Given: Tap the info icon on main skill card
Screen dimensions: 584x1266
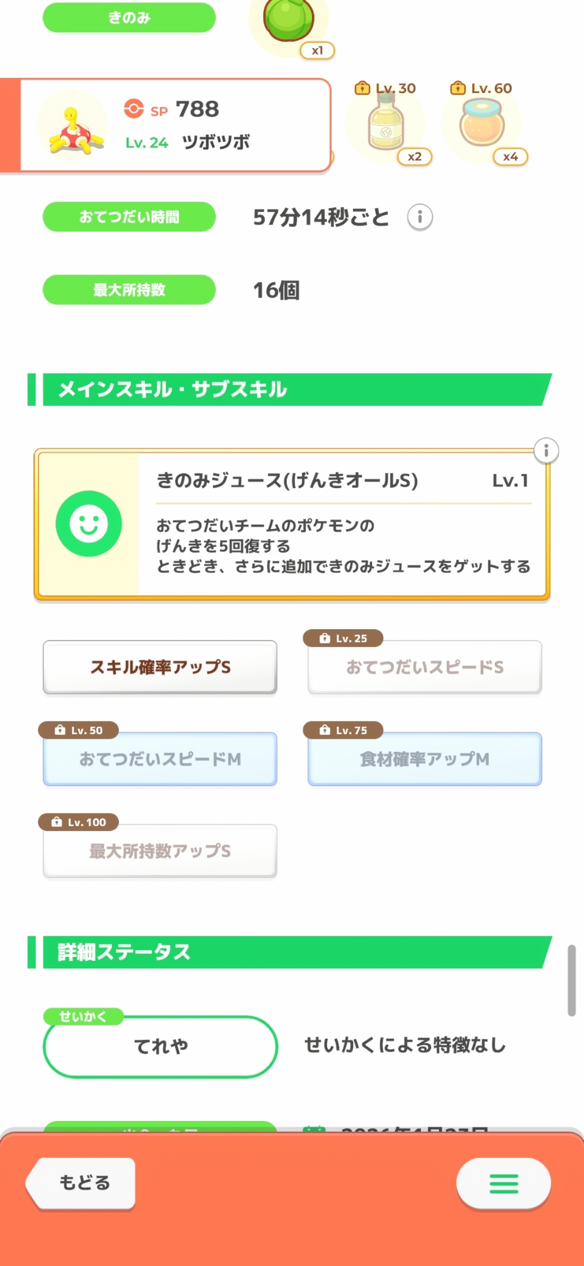Looking at the screenshot, I should 546,451.
